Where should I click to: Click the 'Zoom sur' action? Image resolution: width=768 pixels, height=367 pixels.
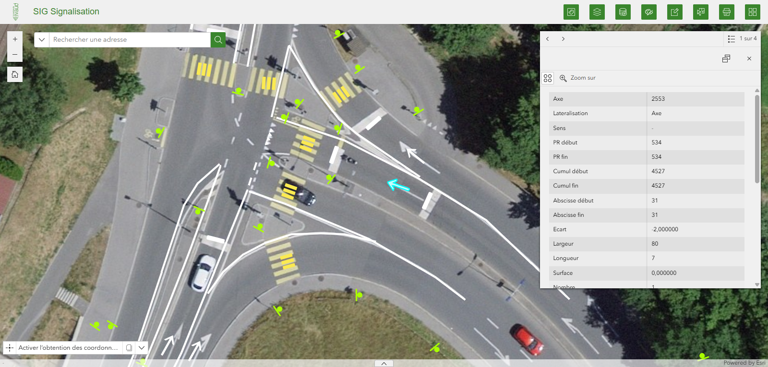[x=577, y=78]
